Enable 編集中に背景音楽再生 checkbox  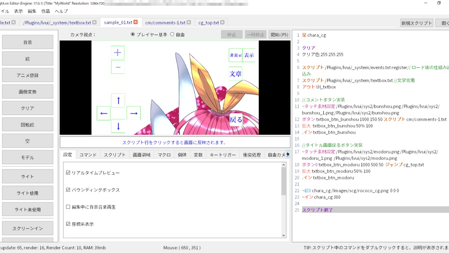tap(68, 207)
